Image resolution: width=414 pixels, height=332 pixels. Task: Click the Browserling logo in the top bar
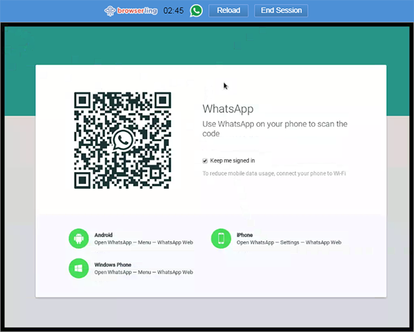pyautogui.click(x=130, y=10)
